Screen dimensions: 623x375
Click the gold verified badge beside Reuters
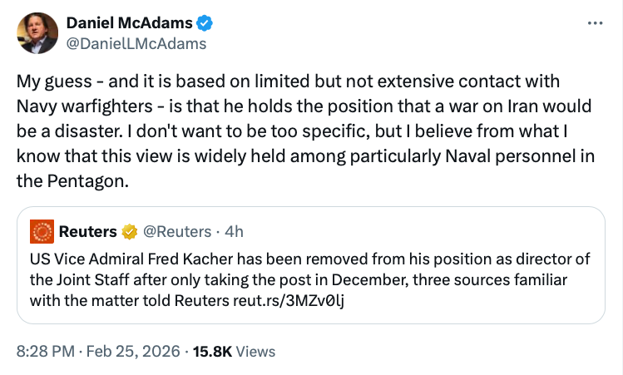[131, 230]
